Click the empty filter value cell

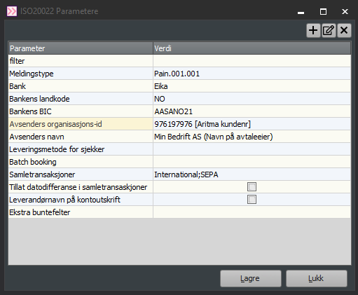[252, 61]
